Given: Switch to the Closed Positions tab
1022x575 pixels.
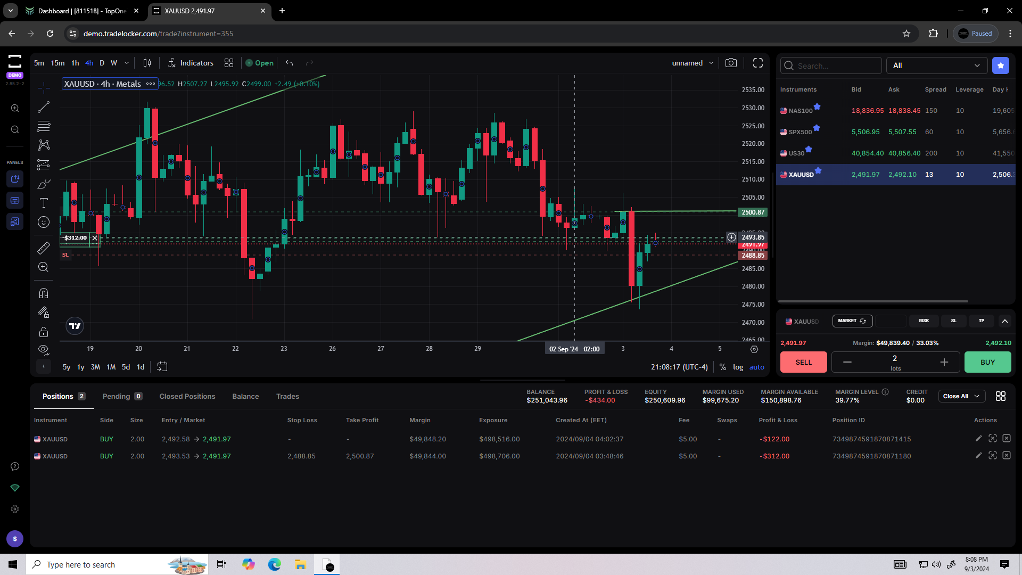Looking at the screenshot, I should (x=187, y=396).
